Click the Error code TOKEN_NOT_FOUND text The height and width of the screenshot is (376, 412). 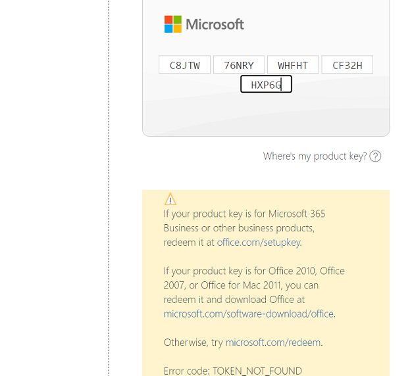tap(232, 371)
